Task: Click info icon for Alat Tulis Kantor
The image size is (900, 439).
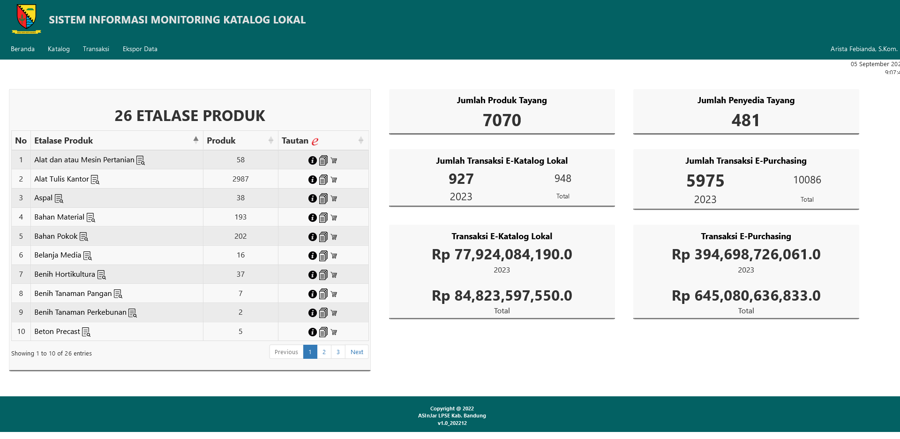Action: (x=312, y=180)
